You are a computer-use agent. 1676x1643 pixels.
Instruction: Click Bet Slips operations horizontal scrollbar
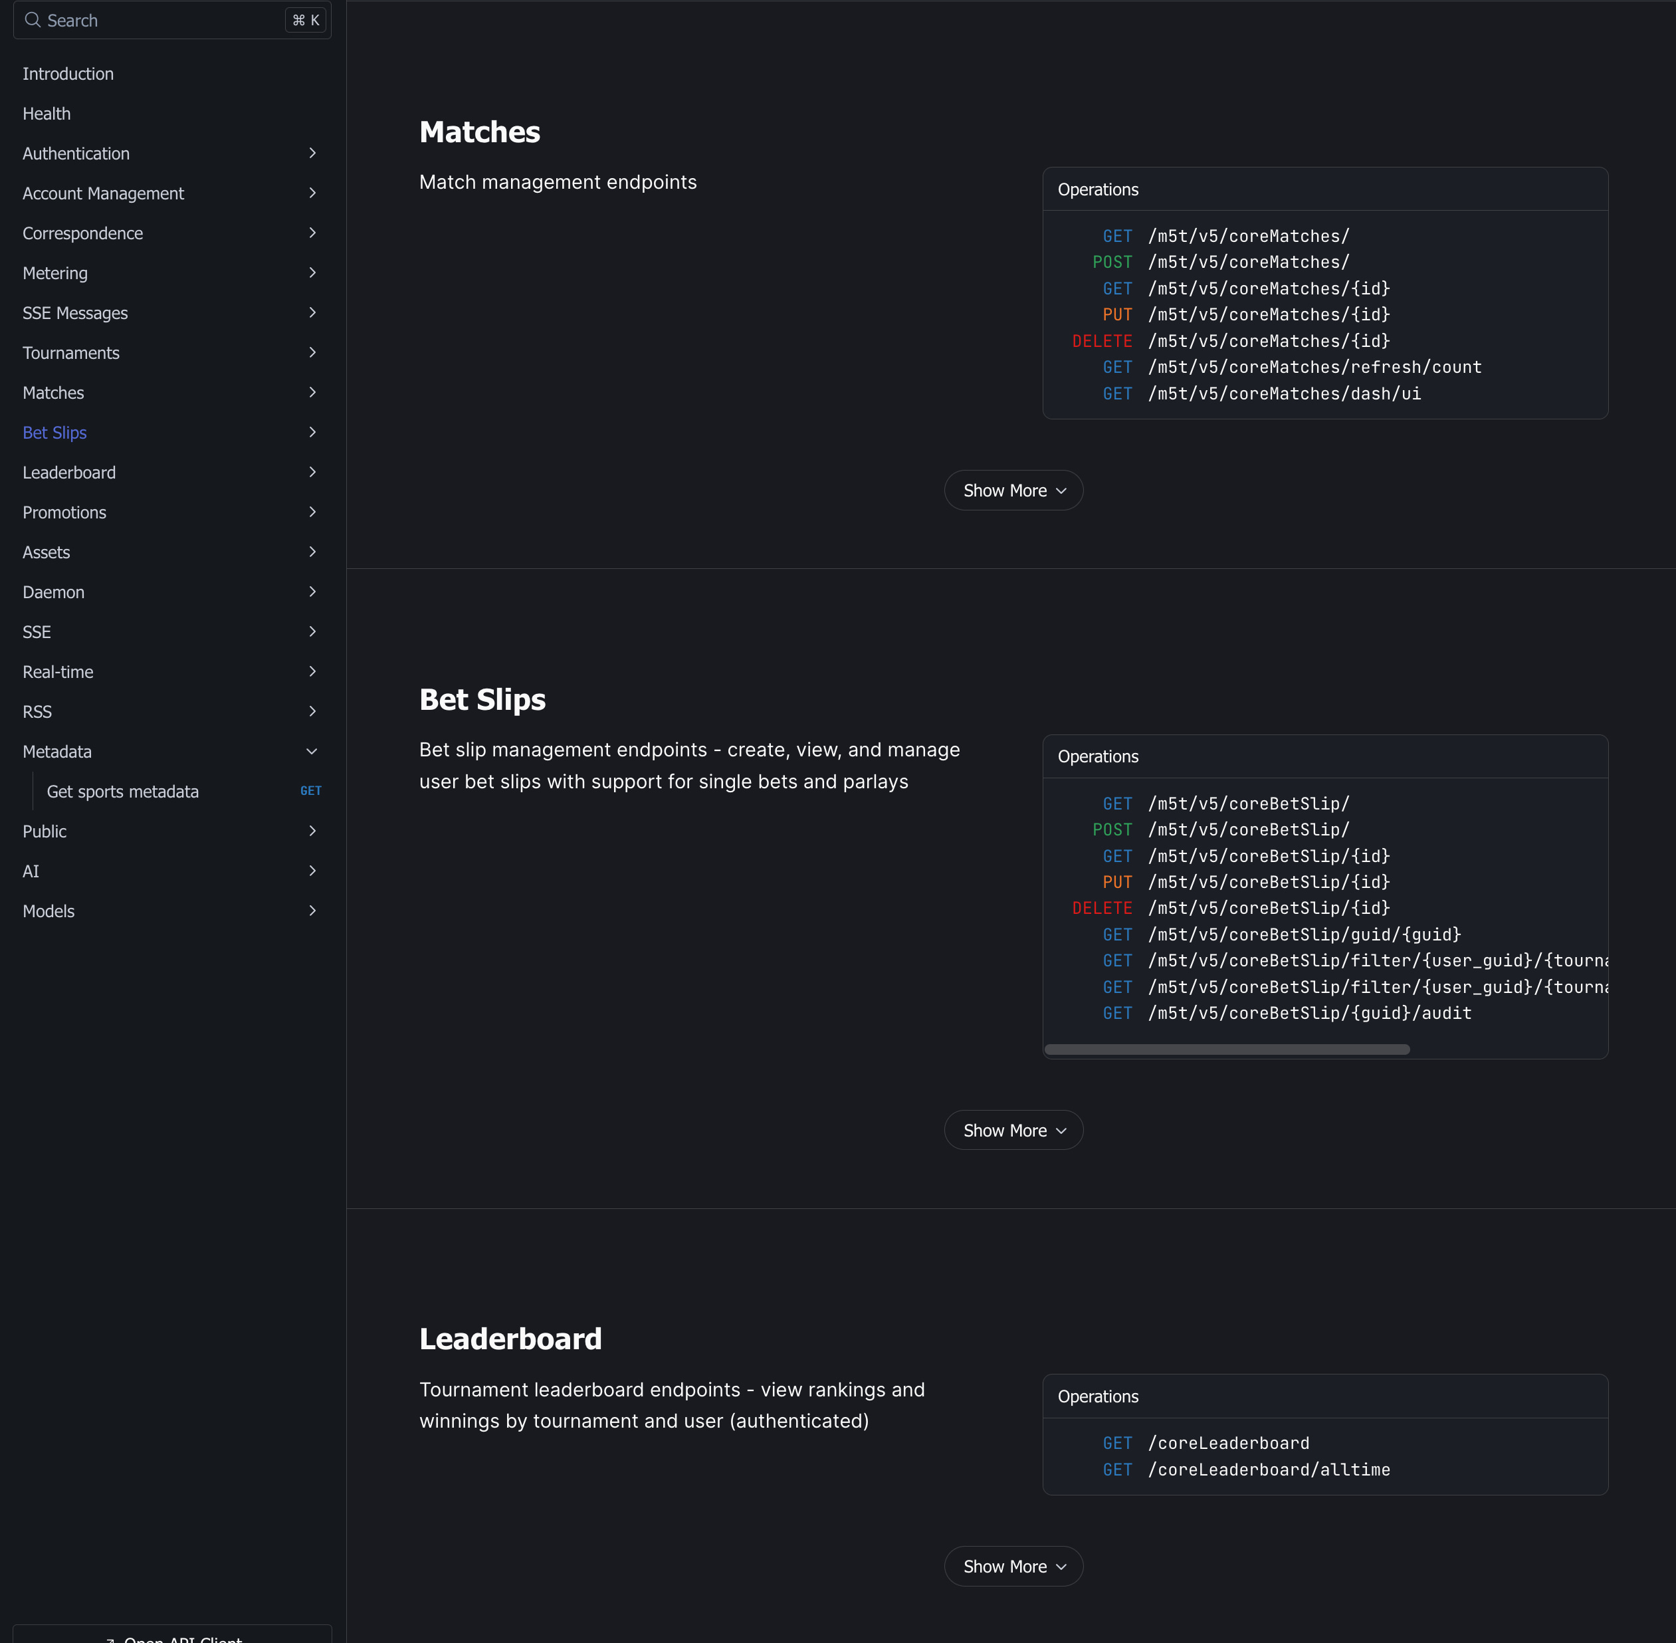1227,1049
